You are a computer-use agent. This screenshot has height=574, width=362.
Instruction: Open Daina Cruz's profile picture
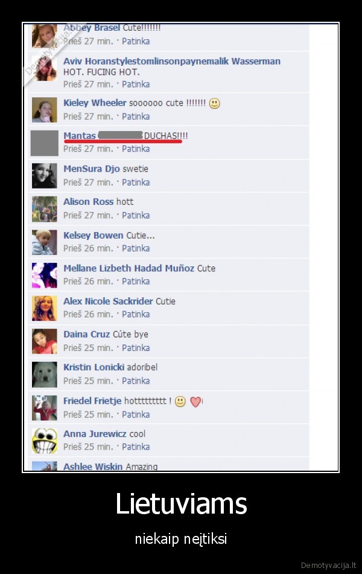[44, 341]
